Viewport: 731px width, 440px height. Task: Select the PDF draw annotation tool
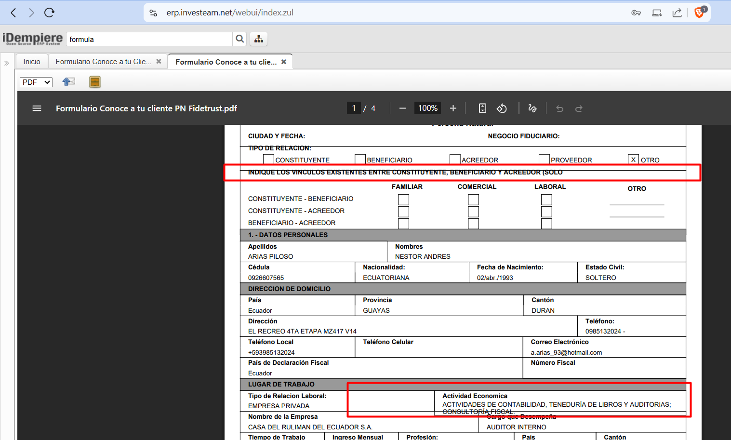tap(532, 108)
